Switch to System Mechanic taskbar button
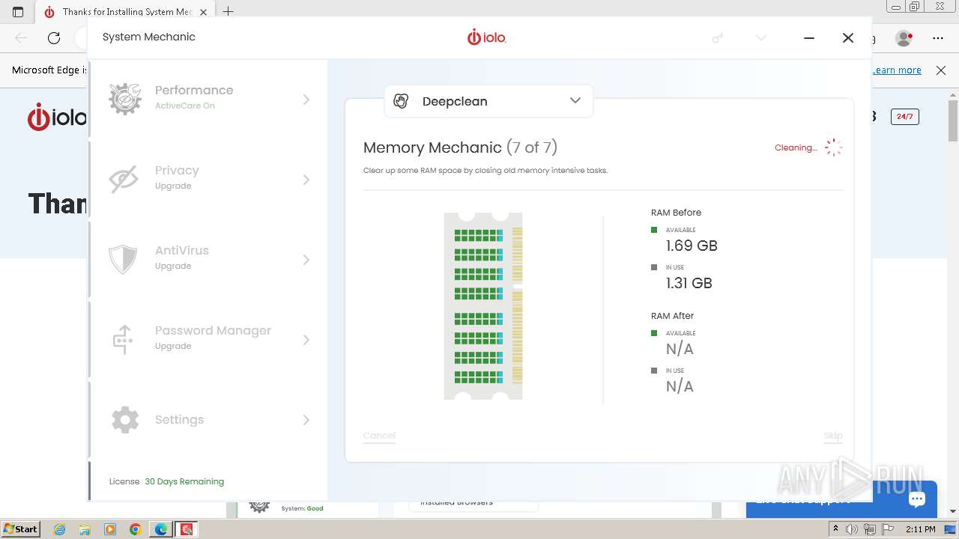959x539 pixels. pyautogui.click(x=187, y=529)
